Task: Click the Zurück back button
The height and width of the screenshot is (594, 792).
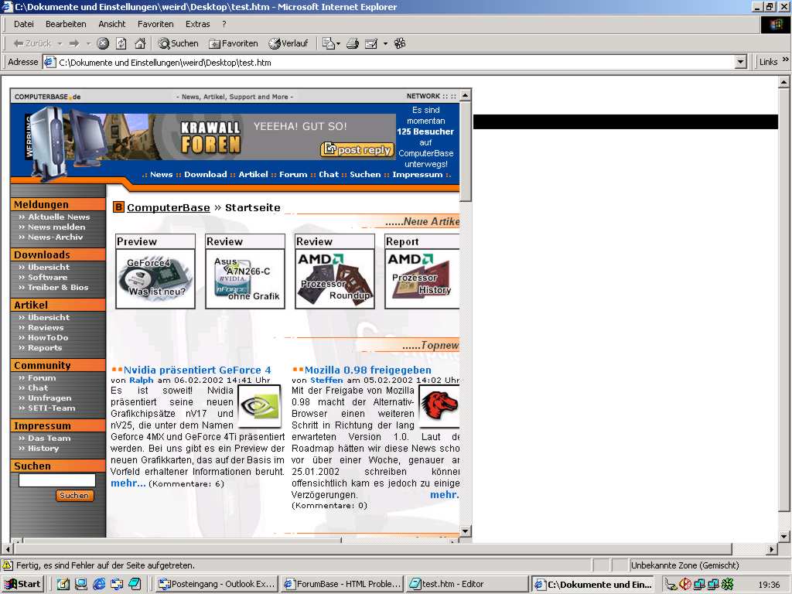Action: tap(32, 43)
